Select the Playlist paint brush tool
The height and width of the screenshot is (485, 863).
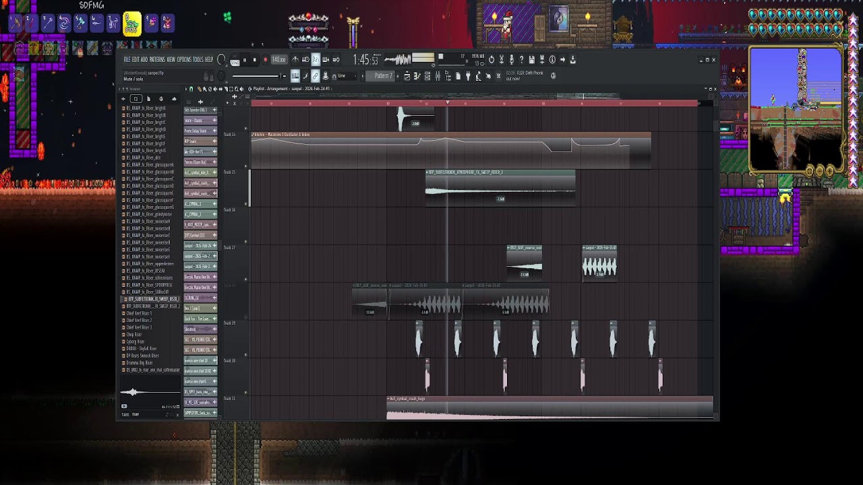click(205, 89)
